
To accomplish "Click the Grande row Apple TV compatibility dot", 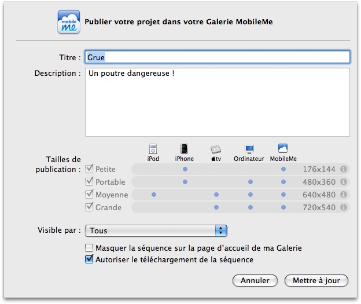I will click(x=216, y=207).
